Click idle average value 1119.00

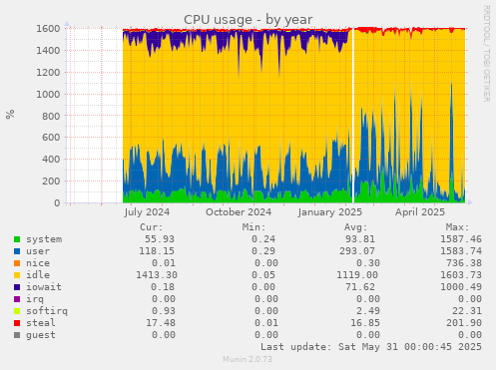(357, 275)
